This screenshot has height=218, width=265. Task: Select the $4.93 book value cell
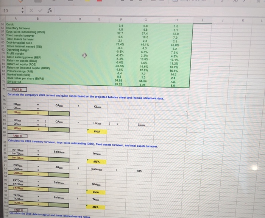point(118,80)
